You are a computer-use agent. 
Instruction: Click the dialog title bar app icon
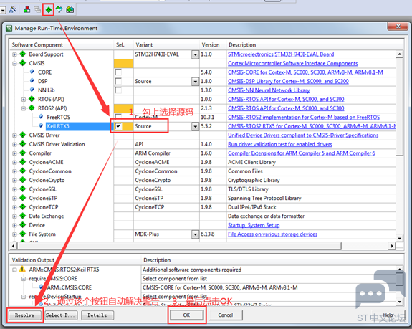(x=9, y=28)
